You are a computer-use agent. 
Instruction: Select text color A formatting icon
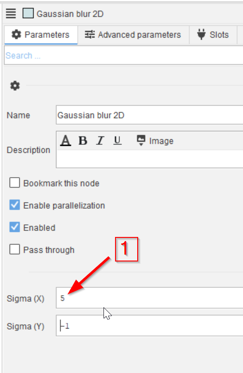pyautogui.click(x=66, y=140)
